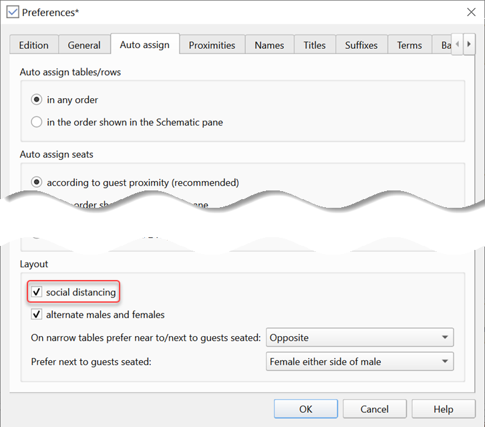This screenshot has height=427, width=485.
Task: Choose order shown in Schematic pane
Action: pyautogui.click(x=37, y=122)
